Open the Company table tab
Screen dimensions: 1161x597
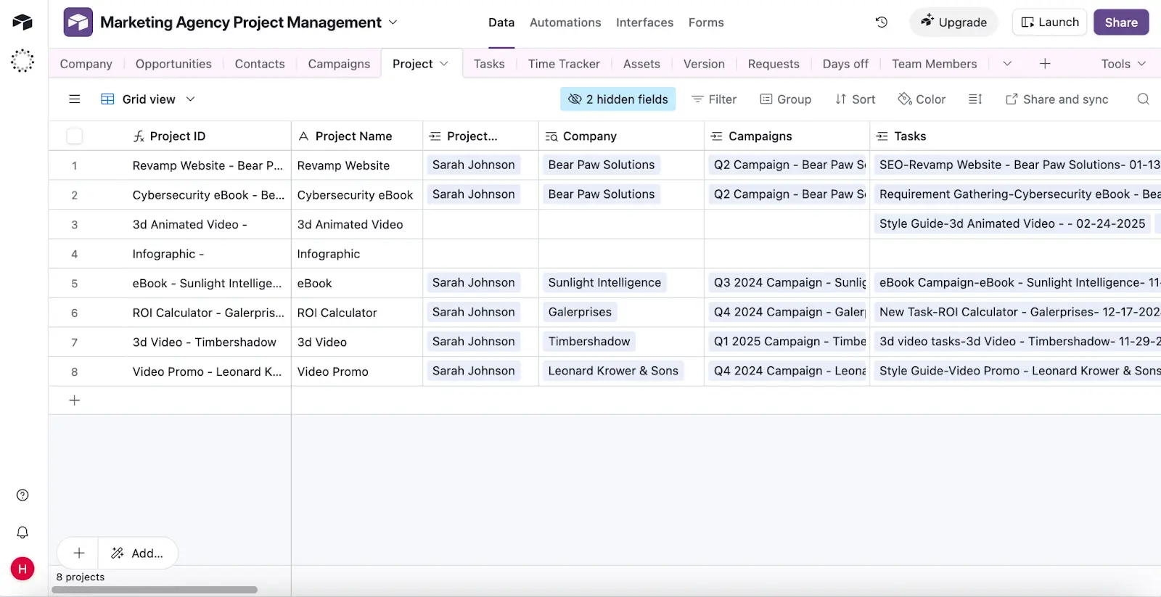pos(86,64)
